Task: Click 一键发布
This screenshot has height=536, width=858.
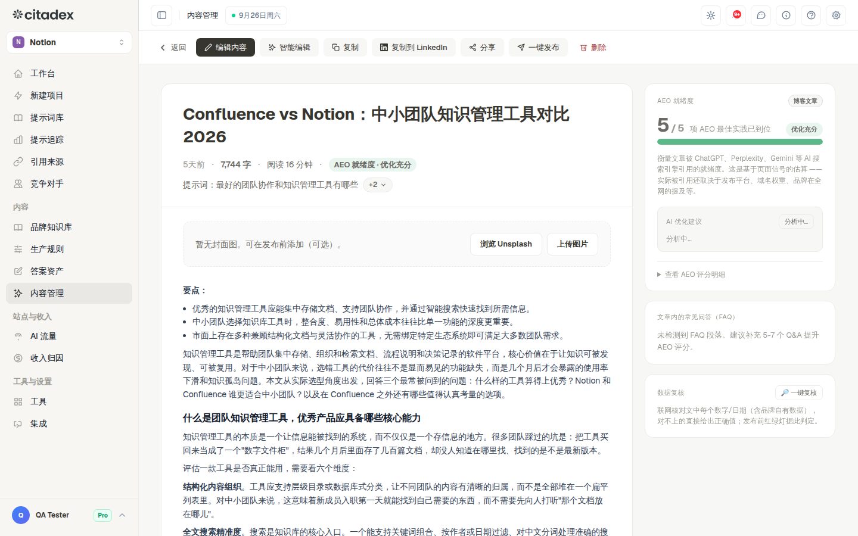Action: [x=538, y=48]
